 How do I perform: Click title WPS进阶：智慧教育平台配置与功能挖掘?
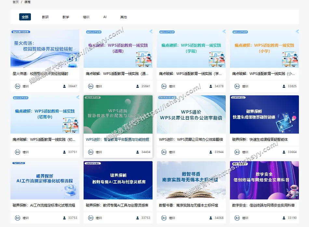click(x=117, y=139)
